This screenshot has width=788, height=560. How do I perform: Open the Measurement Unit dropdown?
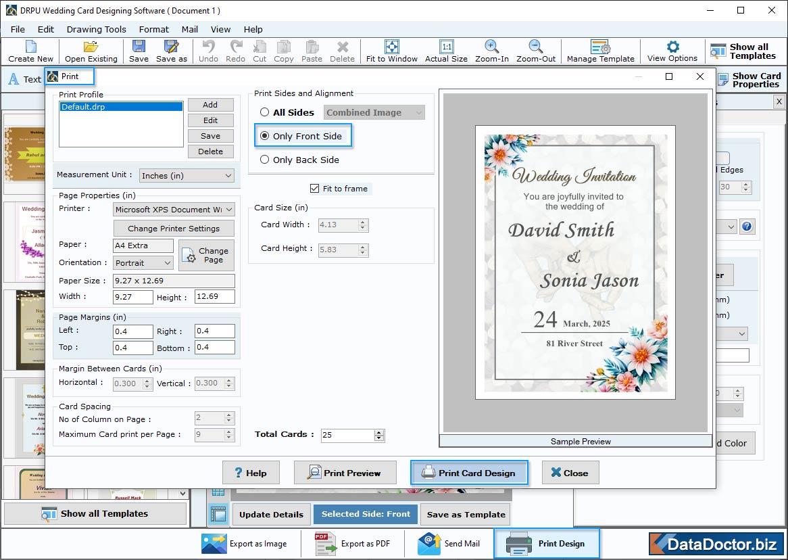pos(187,176)
